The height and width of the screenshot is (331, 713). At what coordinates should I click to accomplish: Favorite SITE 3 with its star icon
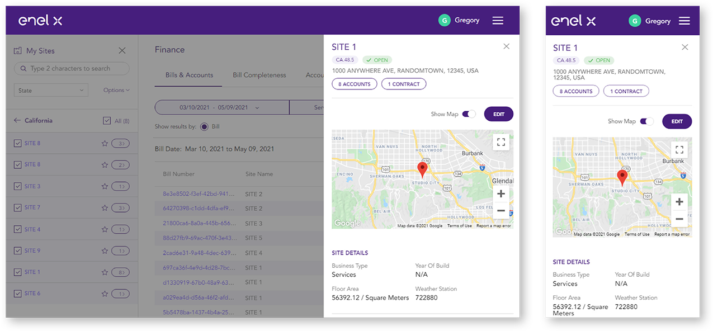pyautogui.click(x=104, y=187)
